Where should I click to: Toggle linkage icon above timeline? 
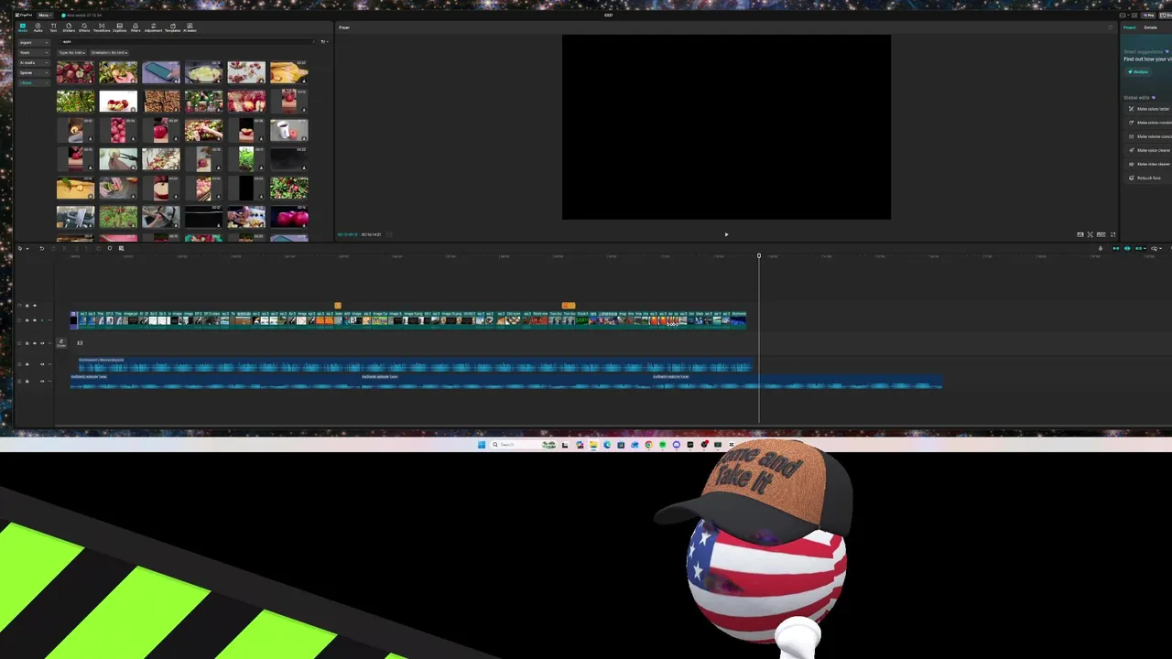pos(1138,248)
